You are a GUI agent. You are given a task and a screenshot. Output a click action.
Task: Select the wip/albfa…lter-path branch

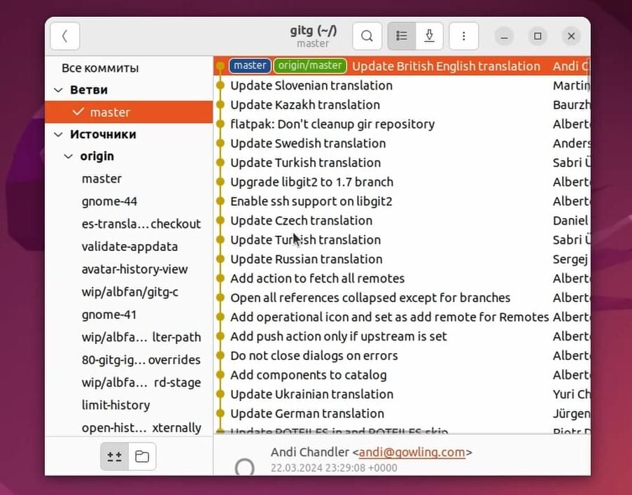point(129,337)
